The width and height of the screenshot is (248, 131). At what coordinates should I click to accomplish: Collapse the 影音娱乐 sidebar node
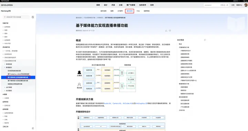(9, 68)
